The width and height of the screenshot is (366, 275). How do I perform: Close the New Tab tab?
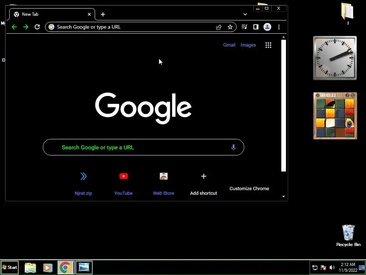(x=89, y=14)
